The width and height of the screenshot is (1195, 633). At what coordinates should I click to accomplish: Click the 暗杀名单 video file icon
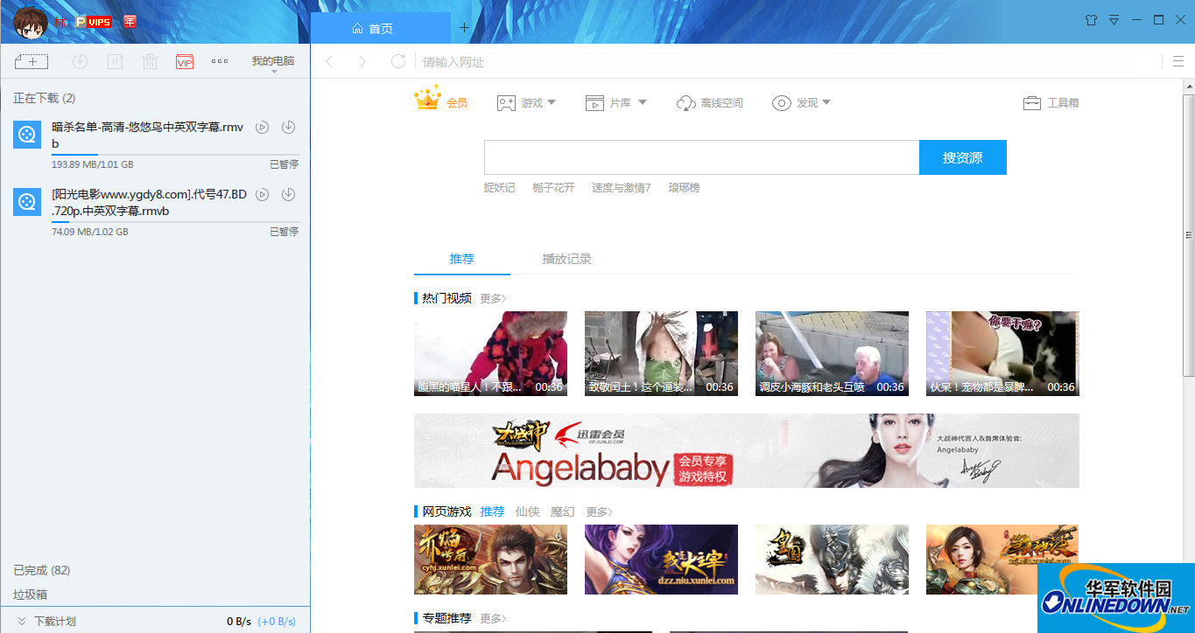[27, 135]
